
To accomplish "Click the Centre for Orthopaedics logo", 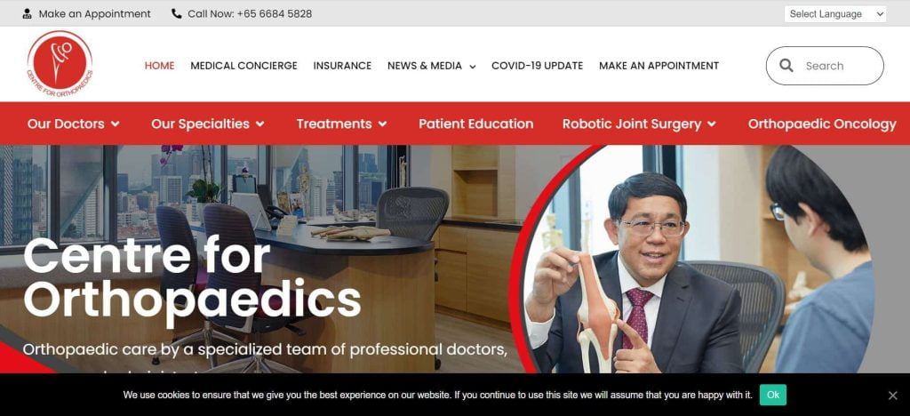I will (60, 64).
